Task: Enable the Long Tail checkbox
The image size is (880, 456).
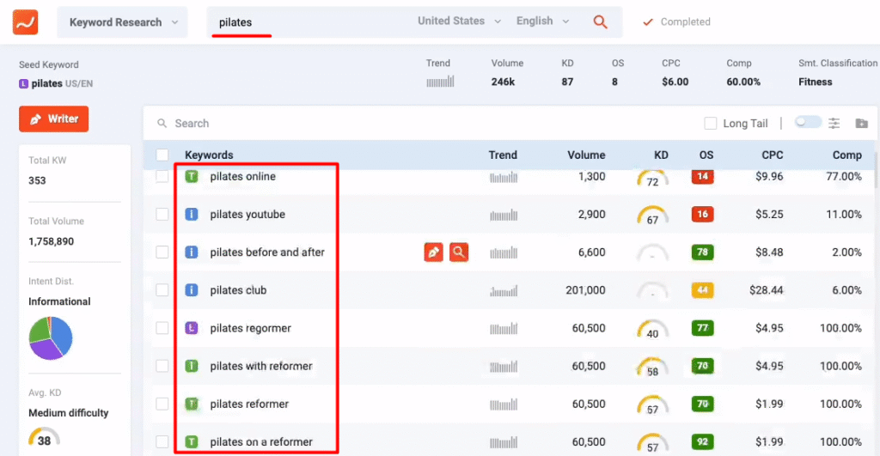Action: point(710,124)
